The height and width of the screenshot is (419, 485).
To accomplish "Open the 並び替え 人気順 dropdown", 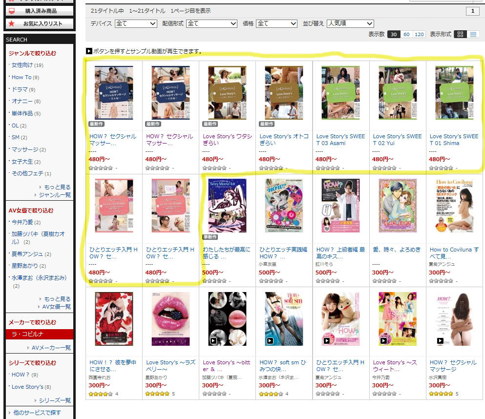I will click(x=350, y=23).
